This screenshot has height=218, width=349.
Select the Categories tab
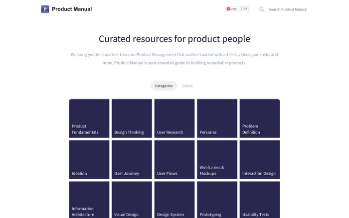(x=164, y=86)
